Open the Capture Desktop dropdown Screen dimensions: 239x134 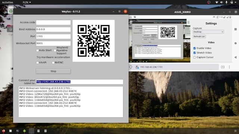coord(208,32)
